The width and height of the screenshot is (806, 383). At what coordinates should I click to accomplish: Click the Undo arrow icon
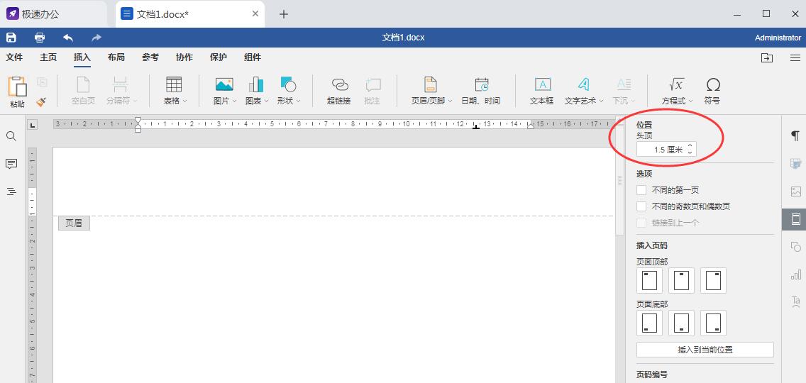pyautogui.click(x=68, y=38)
